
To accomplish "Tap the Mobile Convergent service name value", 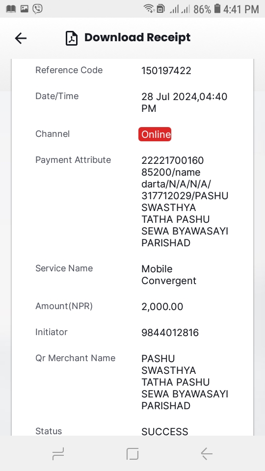I will pos(169,275).
